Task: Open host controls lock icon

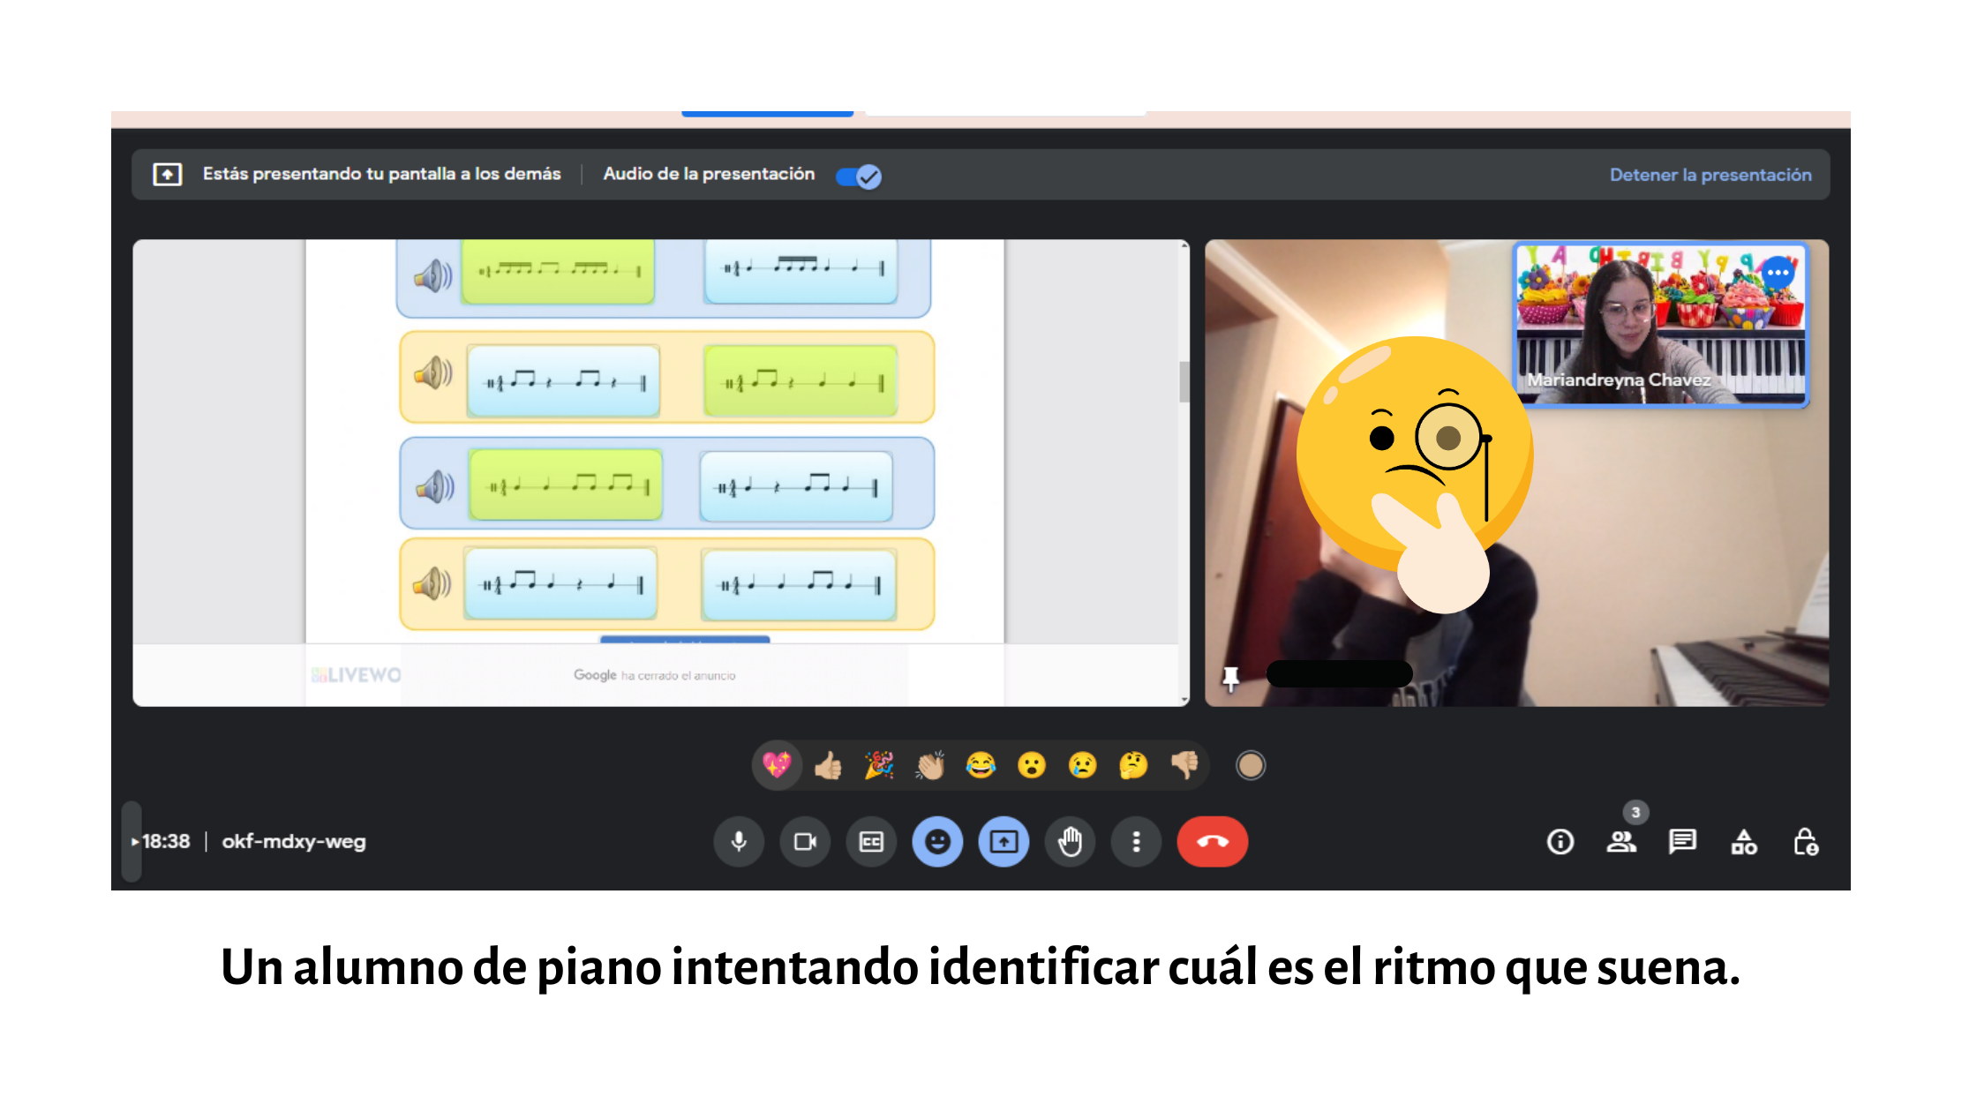Action: (x=1806, y=842)
